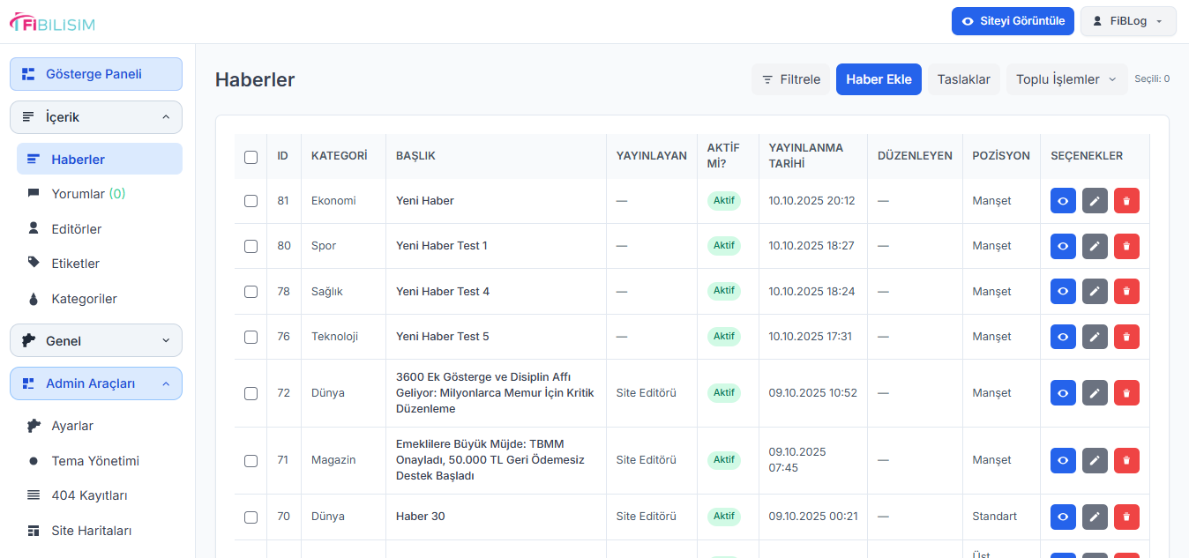
Task: View 'Yeni Haber Test 1' with eye icon
Action: click(1063, 246)
